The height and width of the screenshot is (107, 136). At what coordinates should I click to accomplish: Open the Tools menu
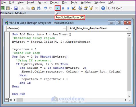click(74, 2)
